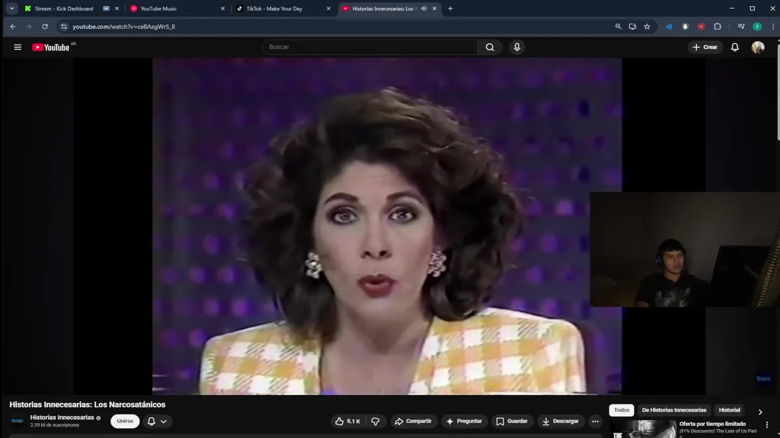Open Chrome three-dot menu
Screen dimensions: 780x438
773,27
